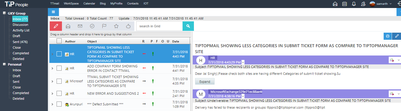Open the Completed folder under GKV Group
This screenshot has width=401, height=111.
21,53
